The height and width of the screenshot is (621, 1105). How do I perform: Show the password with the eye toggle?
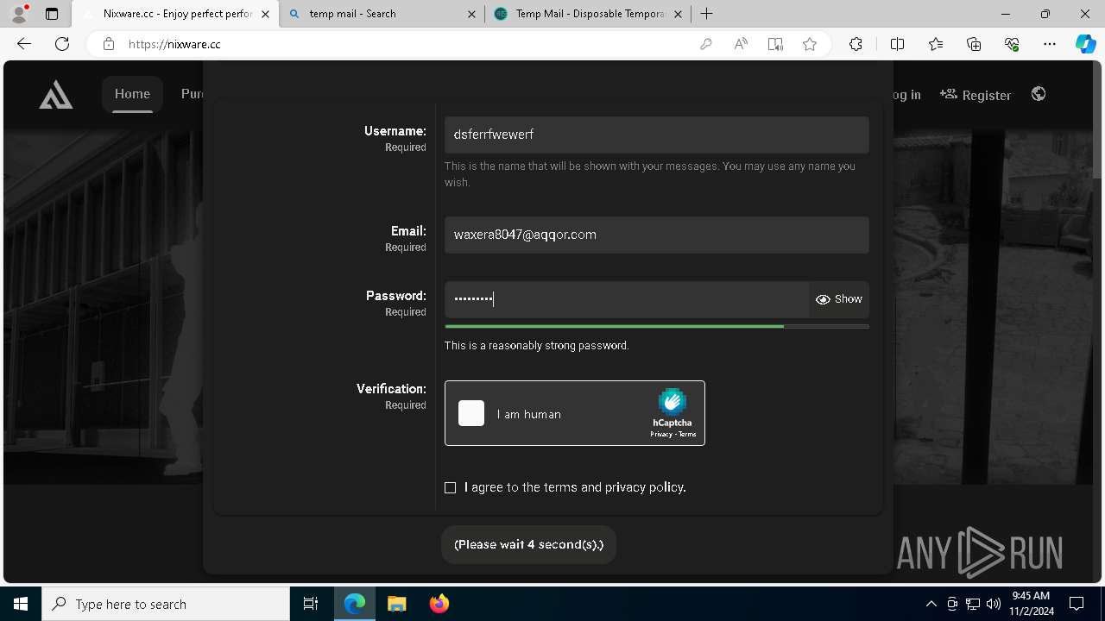point(839,299)
